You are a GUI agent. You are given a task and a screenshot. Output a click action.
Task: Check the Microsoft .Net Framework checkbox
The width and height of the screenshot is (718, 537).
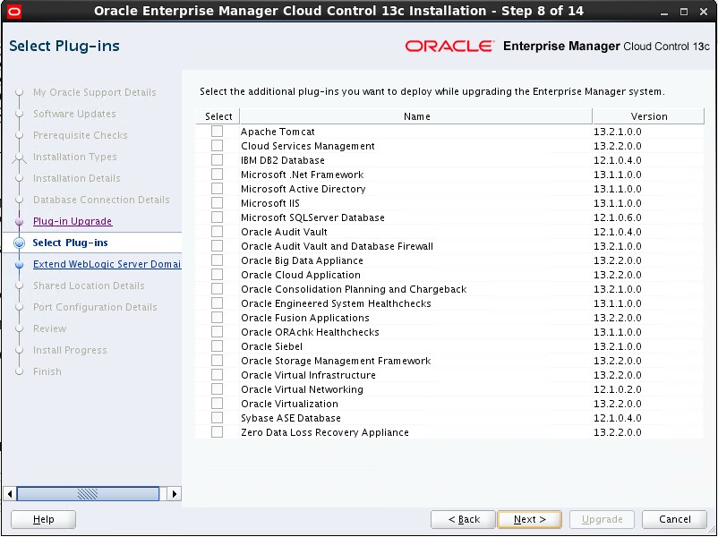click(x=217, y=175)
